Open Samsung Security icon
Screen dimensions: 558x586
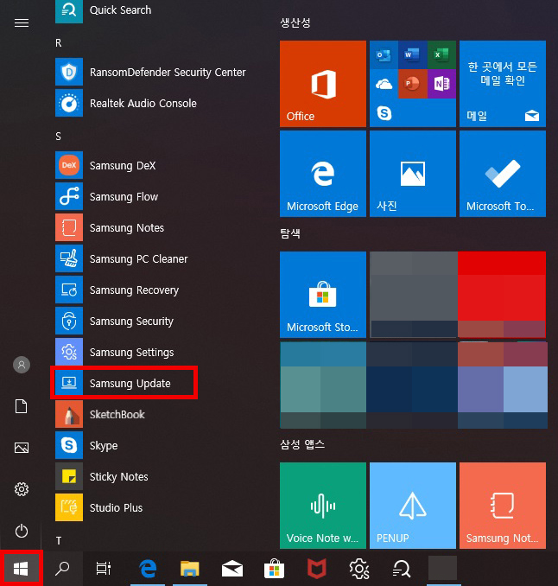pos(69,321)
